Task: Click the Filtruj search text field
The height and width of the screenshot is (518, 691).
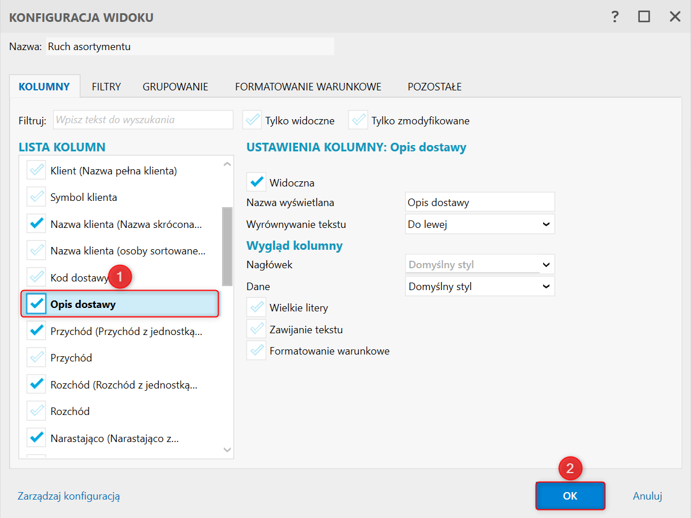Action: point(143,120)
